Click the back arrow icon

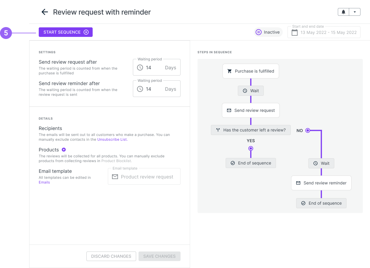tap(45, 12)
